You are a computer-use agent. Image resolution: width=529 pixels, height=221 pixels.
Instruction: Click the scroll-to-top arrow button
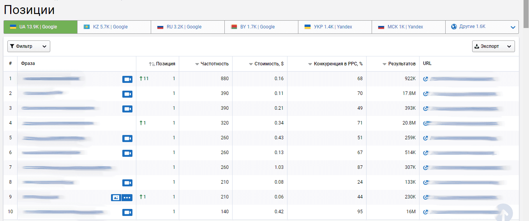click(503, 212)
